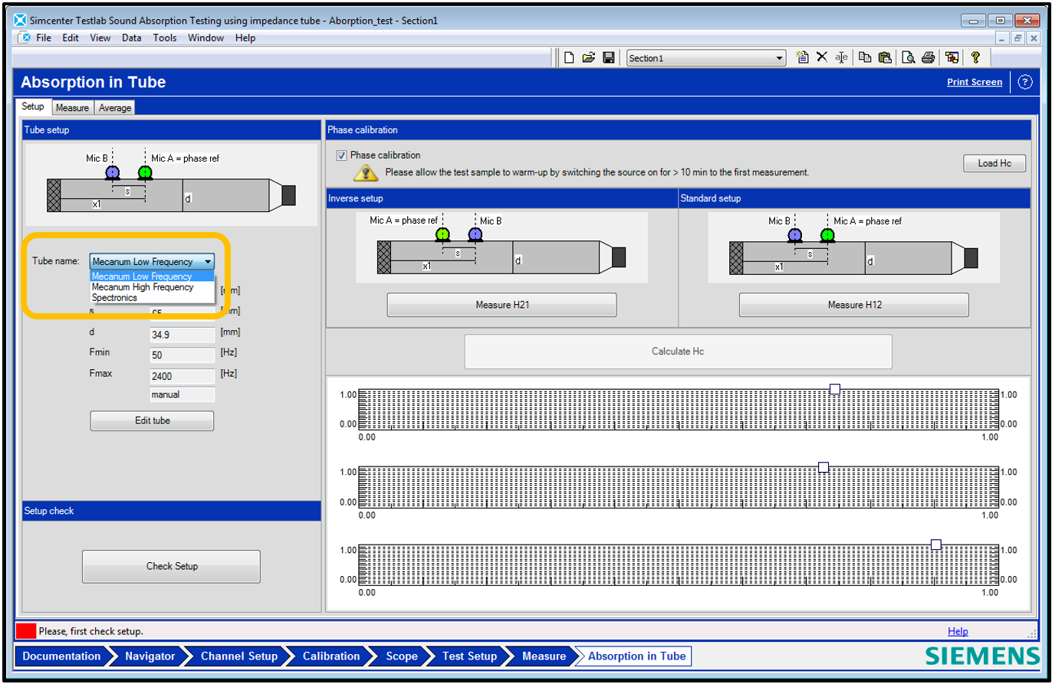This screenshot has height=684, width=1052.
Task: Click the square cursor marker in bottom graph
Action: [x=935, y=544]
